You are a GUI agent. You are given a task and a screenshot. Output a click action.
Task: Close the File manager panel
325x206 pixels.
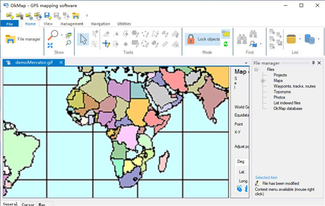[x=319, y=63]
